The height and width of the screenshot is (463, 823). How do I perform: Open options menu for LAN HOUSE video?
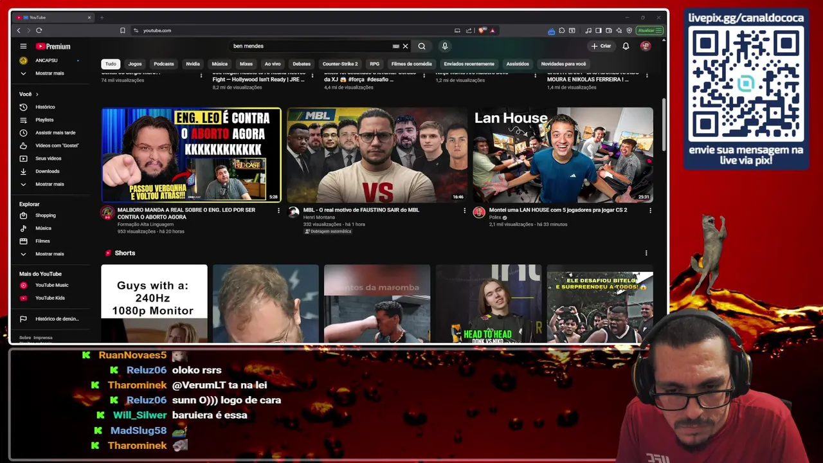coord(650,210)
